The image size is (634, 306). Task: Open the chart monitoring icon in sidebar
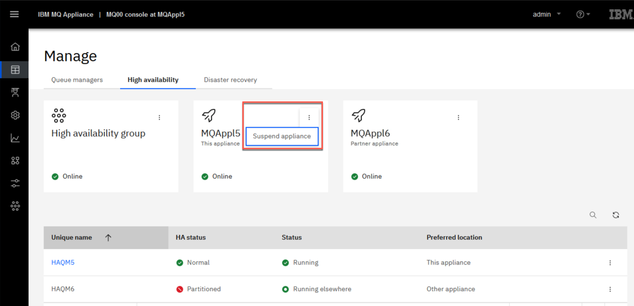pyautogui.click(x=15, y=138)
